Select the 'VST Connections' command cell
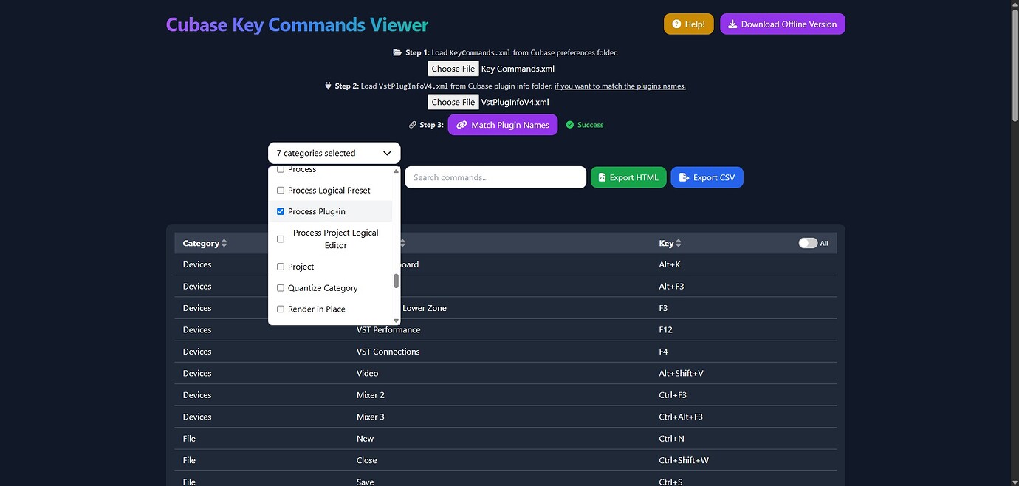Image resolution: width=1019 pixels, height=486 pixels. (388, 352)
